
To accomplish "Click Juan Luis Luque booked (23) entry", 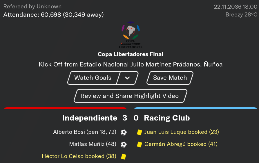I will point(182,132).
